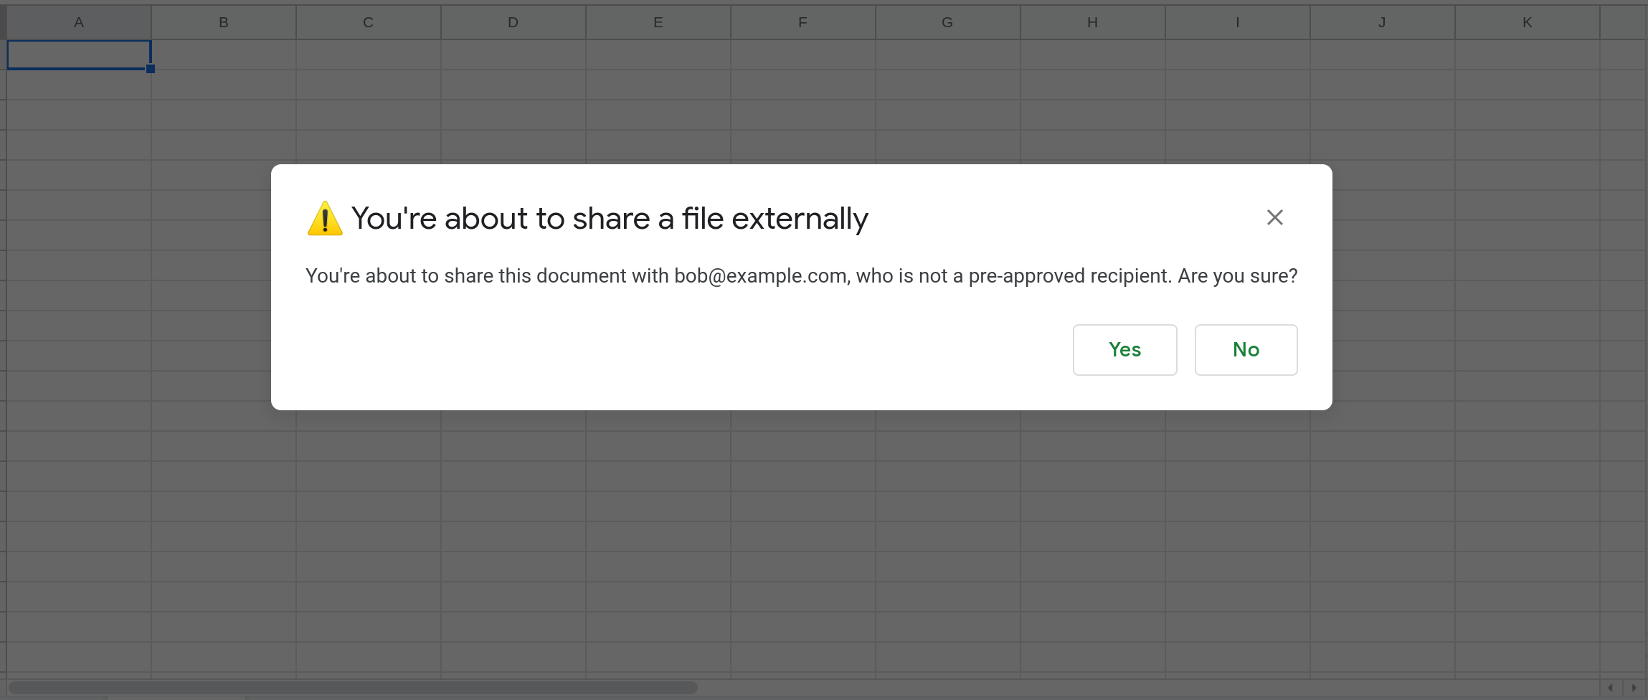1648x700 pixels.
Task: Select column A header
Action: [x=79, y=22]
